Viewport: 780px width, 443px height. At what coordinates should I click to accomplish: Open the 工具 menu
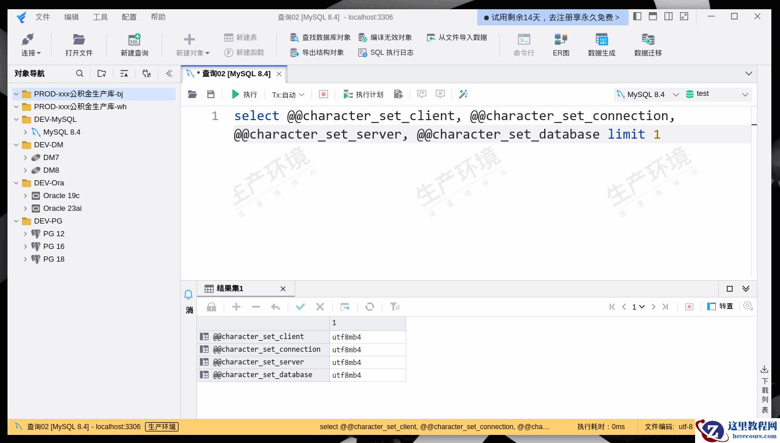pyautogui.click(x=100, y=17)
